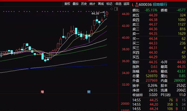Open the 标记 mark option
The image size is (187, 111).
109,4
